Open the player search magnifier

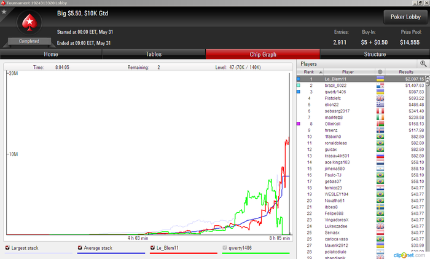coord(423,64)
